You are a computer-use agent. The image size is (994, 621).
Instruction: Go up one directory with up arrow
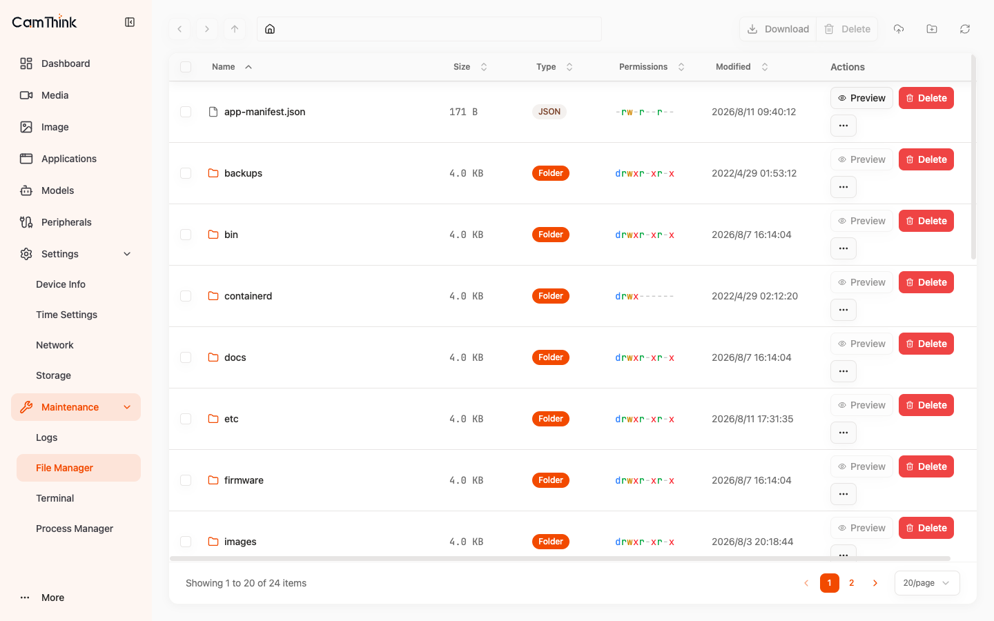coord(235,29)
